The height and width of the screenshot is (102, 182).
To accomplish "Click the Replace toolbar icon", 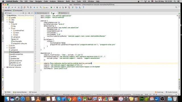I will (x=31, y=7).
